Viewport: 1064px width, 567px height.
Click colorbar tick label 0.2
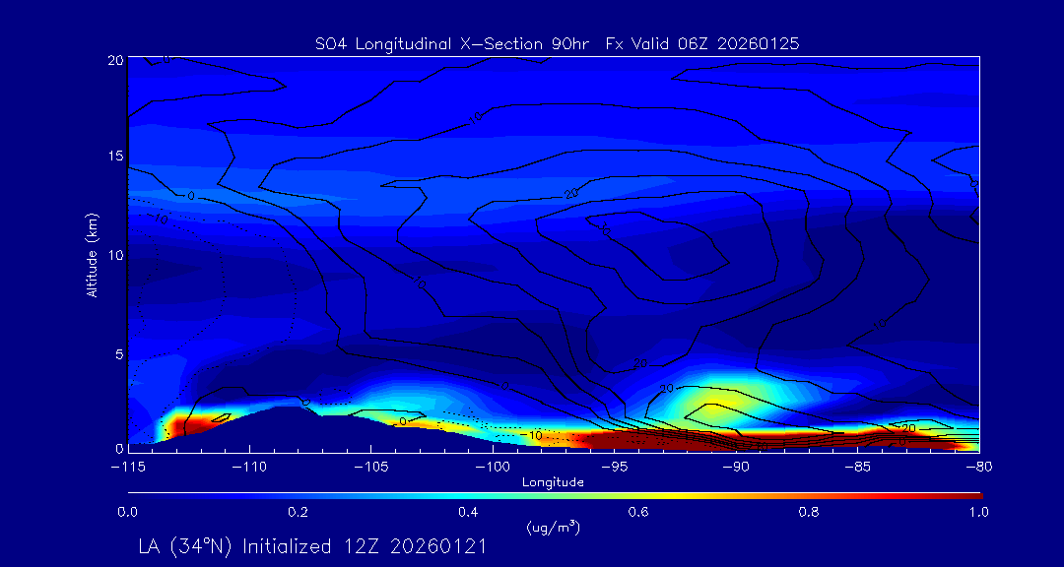pyautogui.click(x=298, y=512)
